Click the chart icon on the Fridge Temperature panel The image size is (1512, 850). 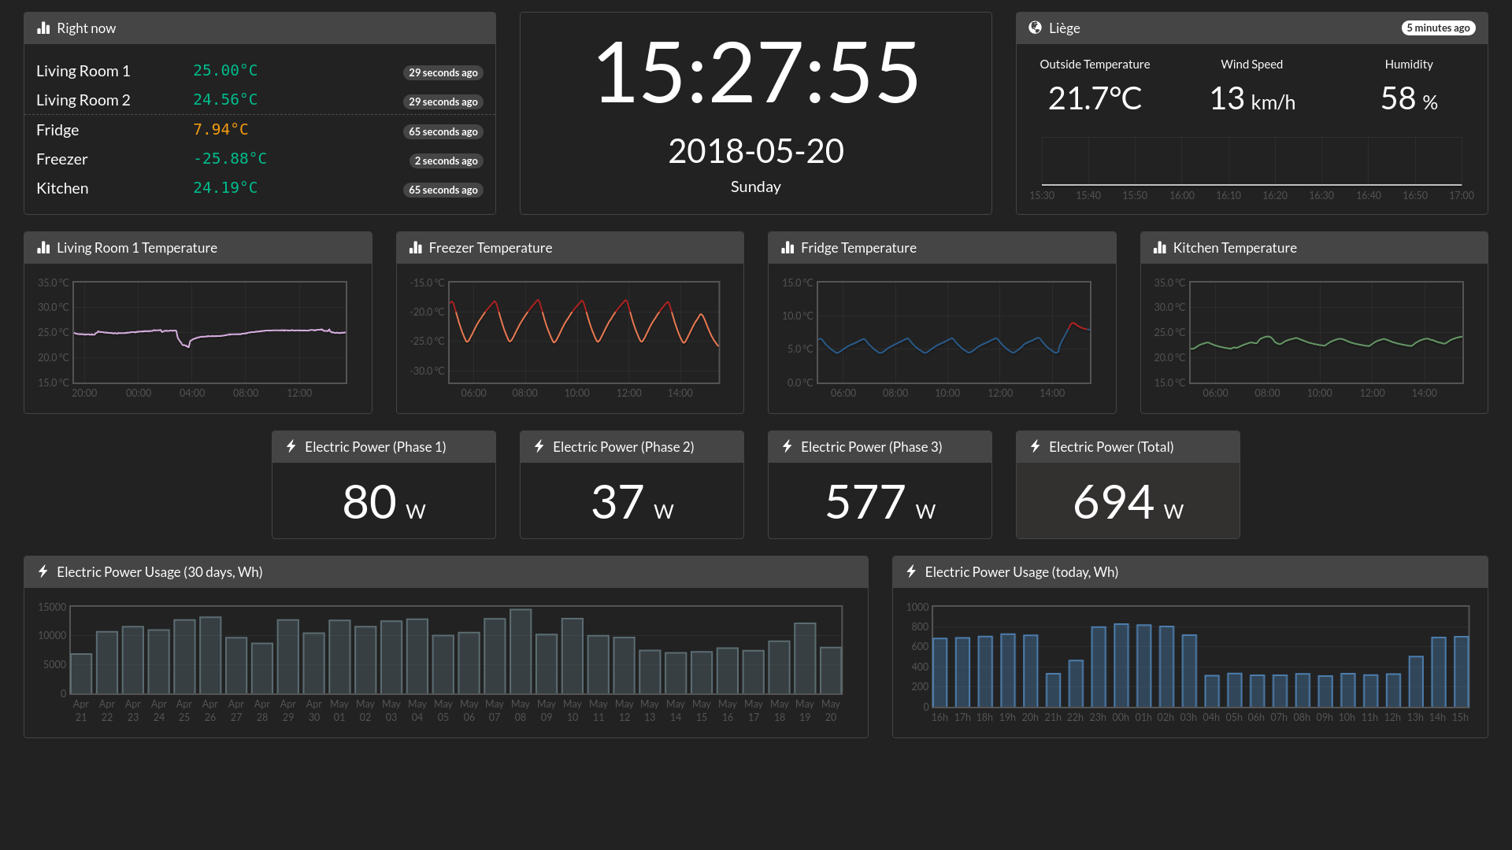click(x=788, y=247)
